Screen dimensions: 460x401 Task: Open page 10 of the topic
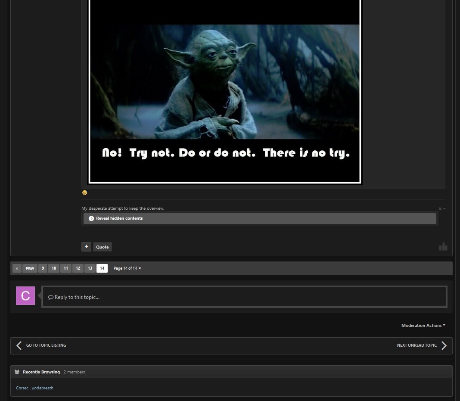pyautogui.click(x=54, y=268)
